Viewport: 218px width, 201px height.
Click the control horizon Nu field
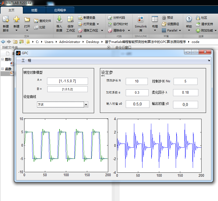point(186,81)
